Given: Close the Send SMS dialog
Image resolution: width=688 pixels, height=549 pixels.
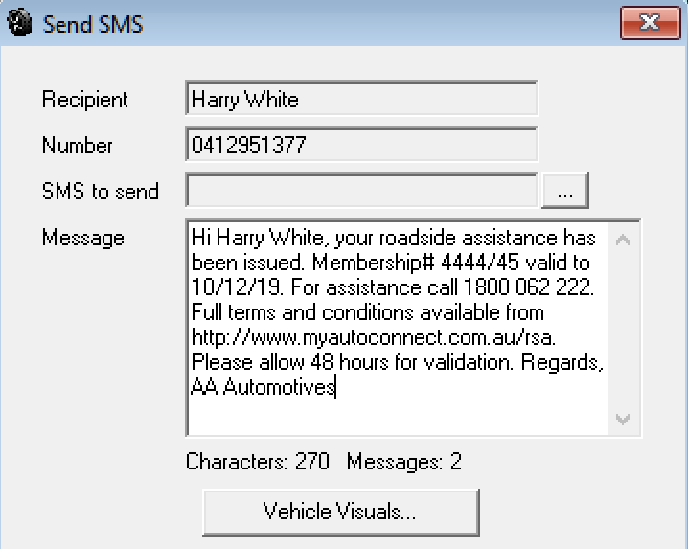Looking at the screenshot, I should click(651, 22).
